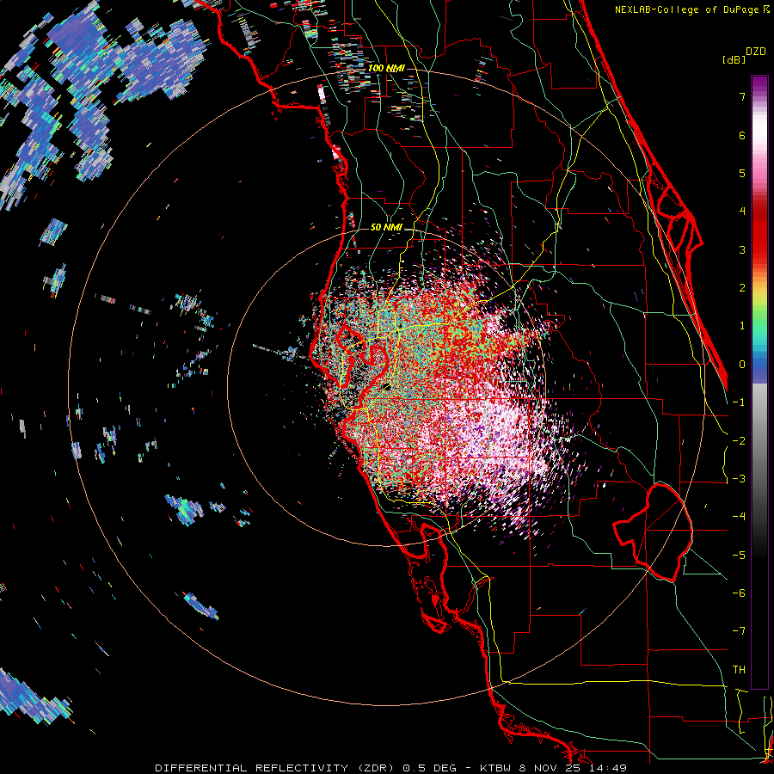Select the 5 value on color scale

[x=742, y=173]
